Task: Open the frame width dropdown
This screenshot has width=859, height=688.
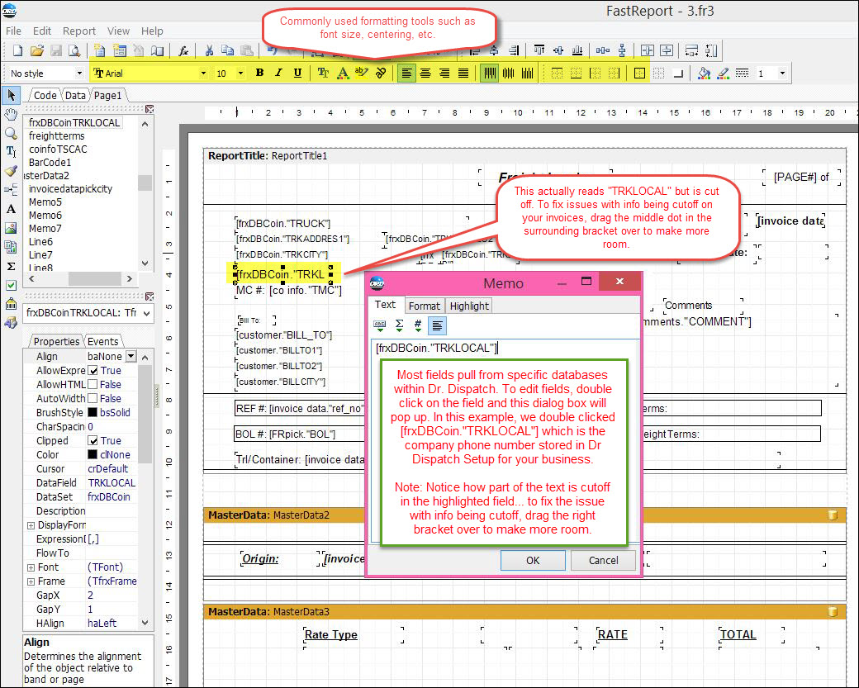Action: [x=782, y=73]
